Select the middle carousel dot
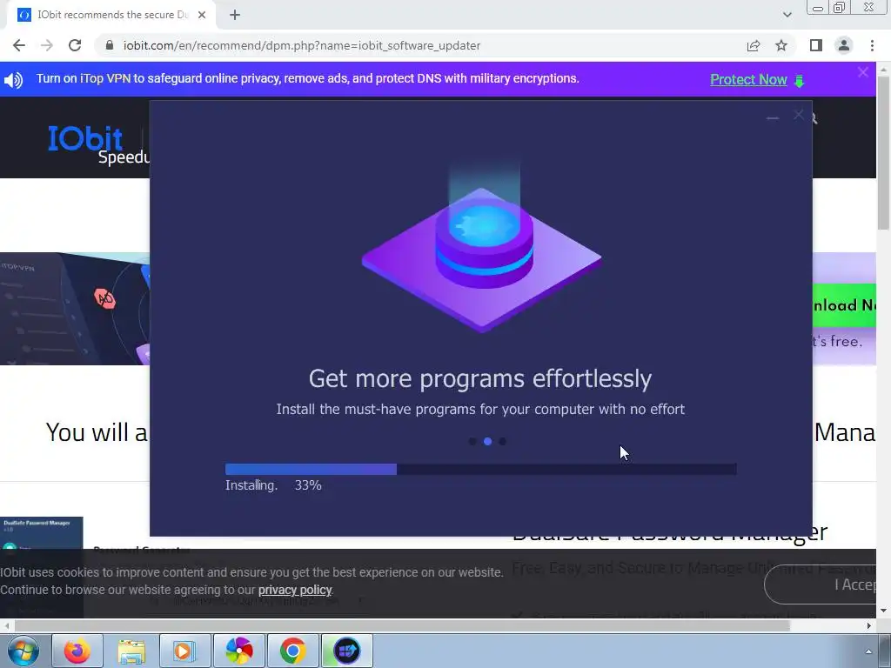 coord(487,441)
